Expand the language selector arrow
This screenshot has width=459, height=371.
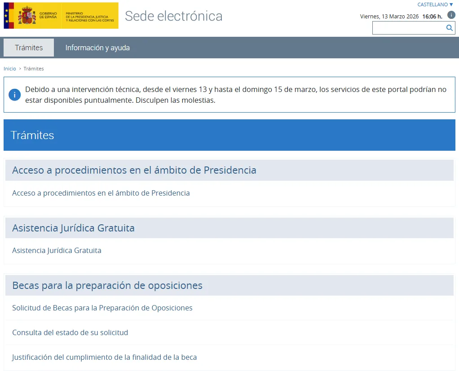[450, 4]
